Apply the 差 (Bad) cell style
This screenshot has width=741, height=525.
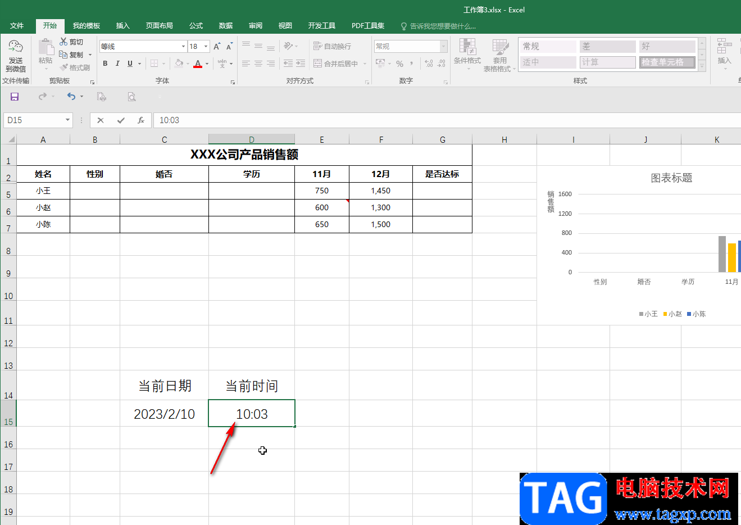(607, 46)
